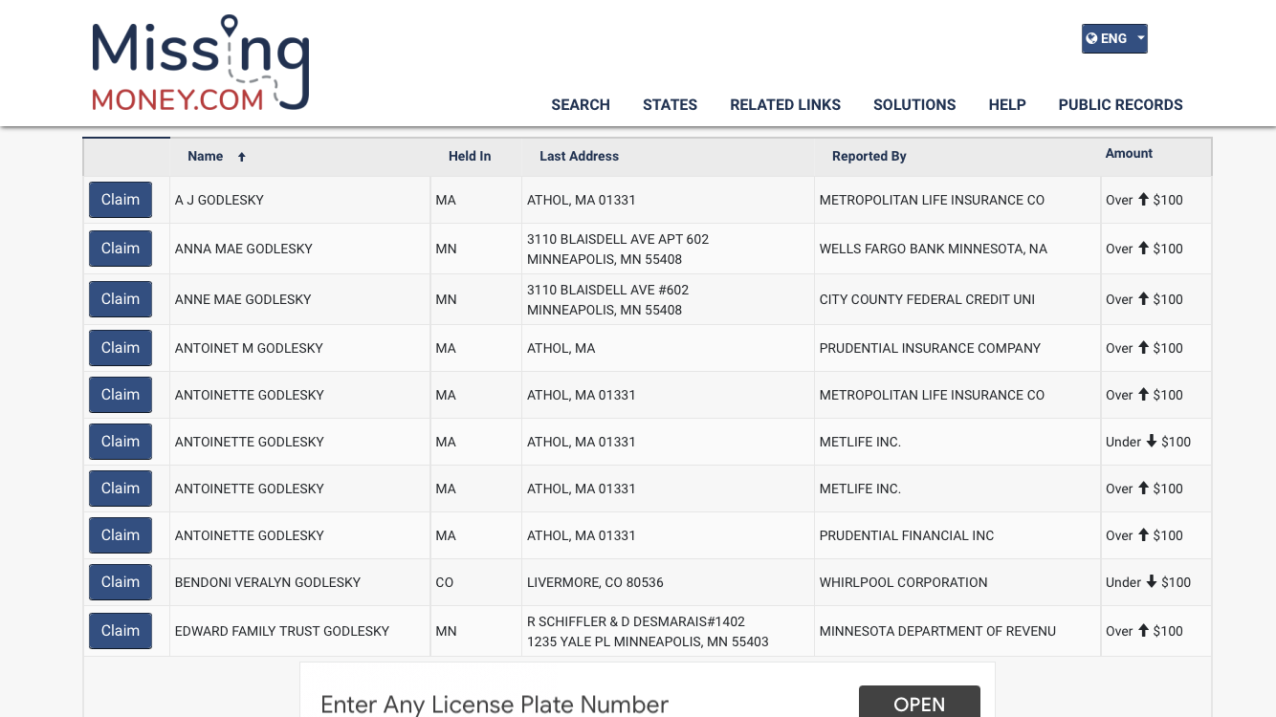The image size is (1276, 717).
Task: Click the name EDWARD FAMILY TRUST GODLESKY
Action: [282, 631]
